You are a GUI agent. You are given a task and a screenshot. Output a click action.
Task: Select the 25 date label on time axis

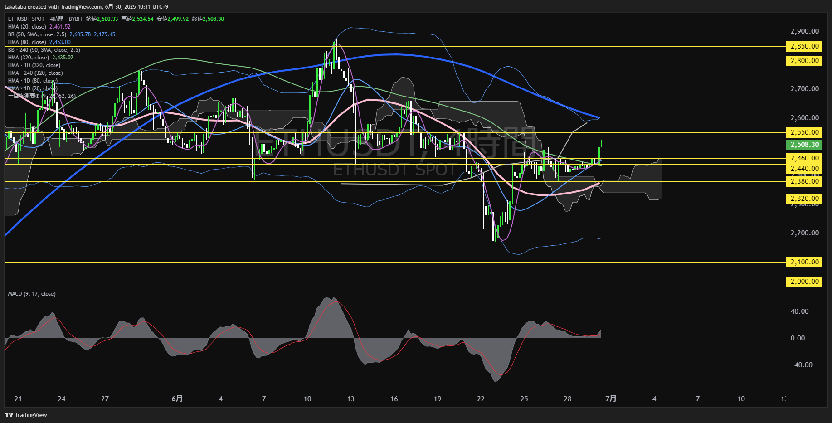coord(524,399)
